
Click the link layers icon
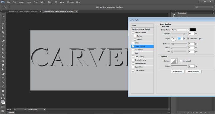coord(184,113)
